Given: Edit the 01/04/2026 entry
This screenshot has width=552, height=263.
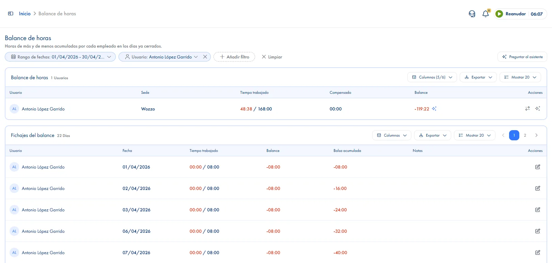Looking at the screenshot, I should click(x=538, y=167).
